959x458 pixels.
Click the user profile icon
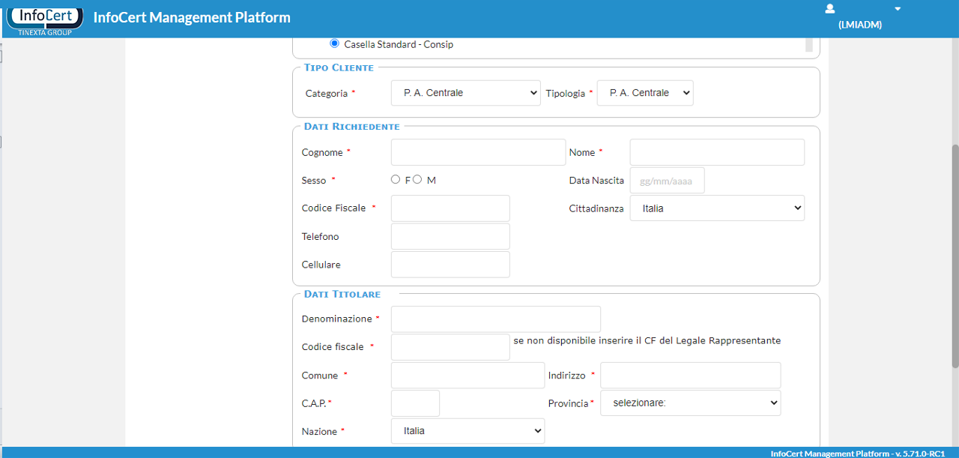pos(829,9)
